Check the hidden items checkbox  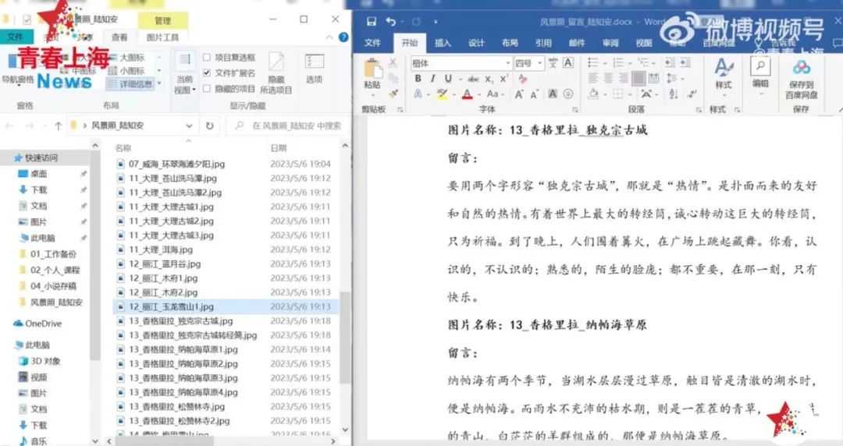click(207, 89)
